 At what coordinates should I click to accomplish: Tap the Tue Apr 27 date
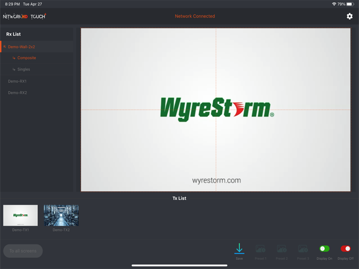(32, 4)
